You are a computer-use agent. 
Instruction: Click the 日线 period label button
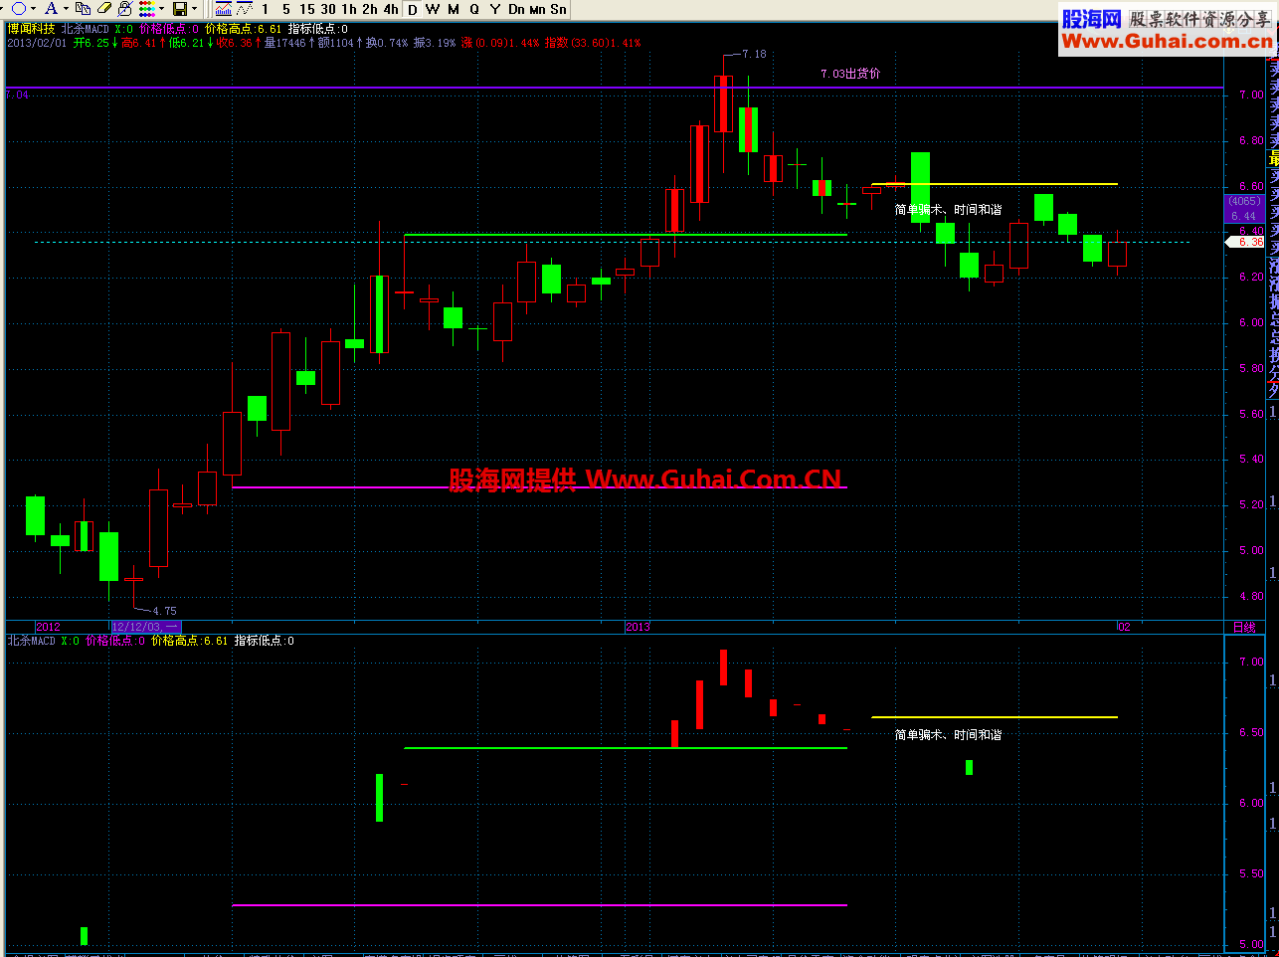[1244, 627]
